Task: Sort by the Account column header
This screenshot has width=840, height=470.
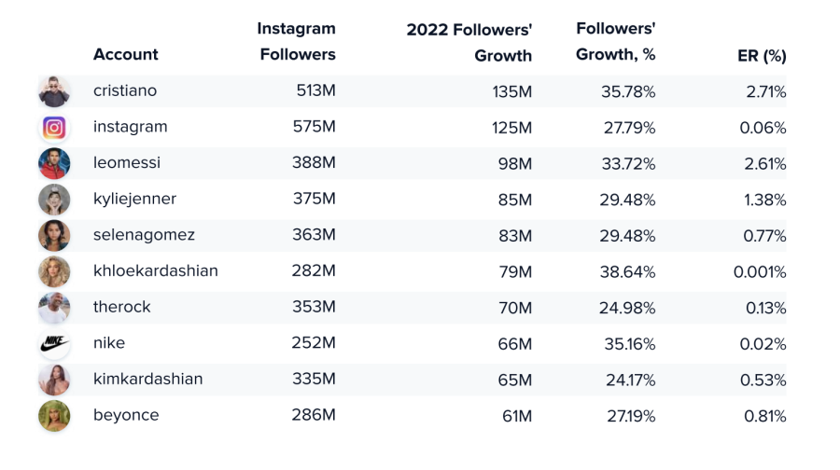Action: pyautogui.click(x=126, y=55)
